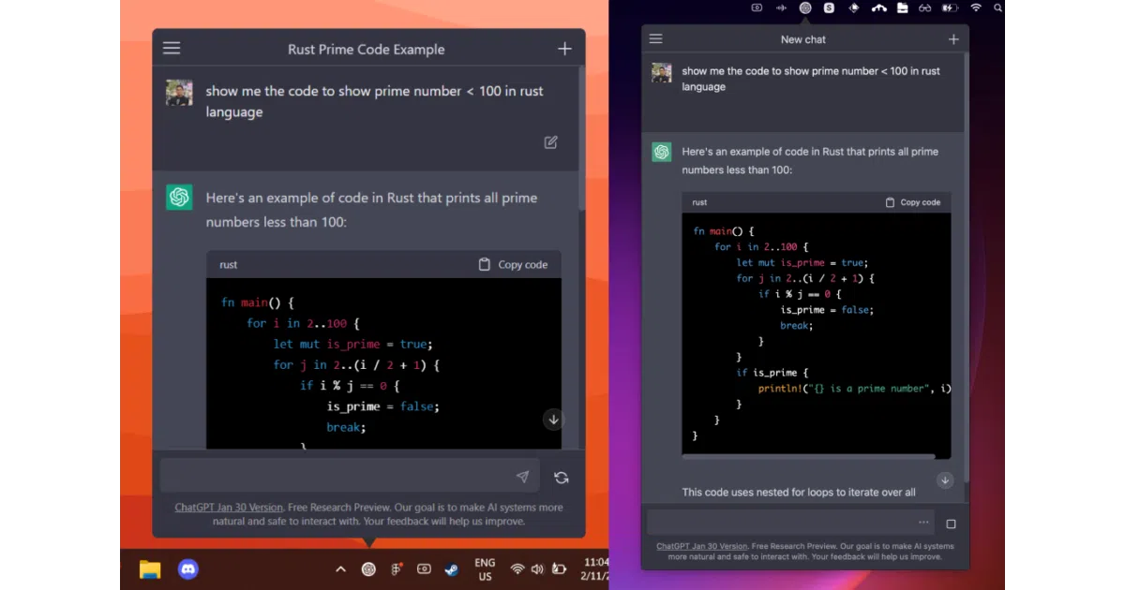
Task: Click user avatar photo in New chat window
Action: (662, 72)
